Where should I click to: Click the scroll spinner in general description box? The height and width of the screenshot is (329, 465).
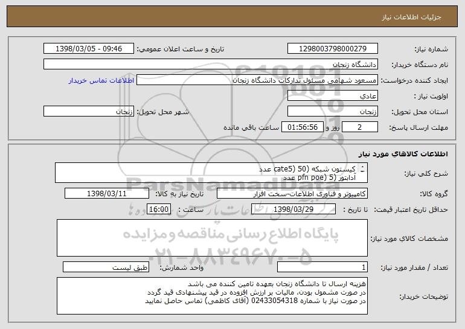(363, 170)
